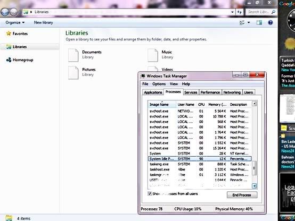Open the address bar history dropdown arrow
The height and width of the screenshot is (221, 295).
click(232, 12)
